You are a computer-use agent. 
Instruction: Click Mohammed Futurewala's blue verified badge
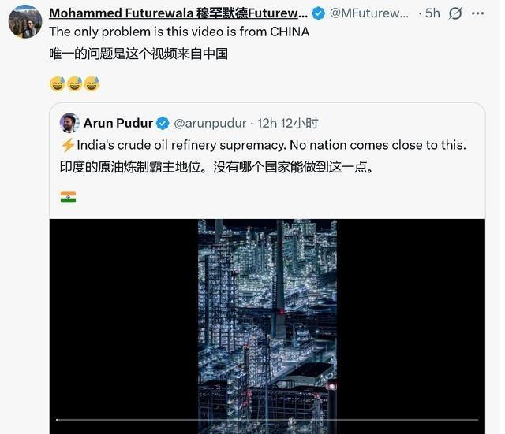[x=319, y=13]
